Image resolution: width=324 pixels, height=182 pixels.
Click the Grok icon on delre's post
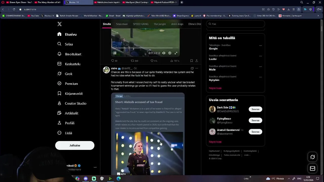pos(192,68)
